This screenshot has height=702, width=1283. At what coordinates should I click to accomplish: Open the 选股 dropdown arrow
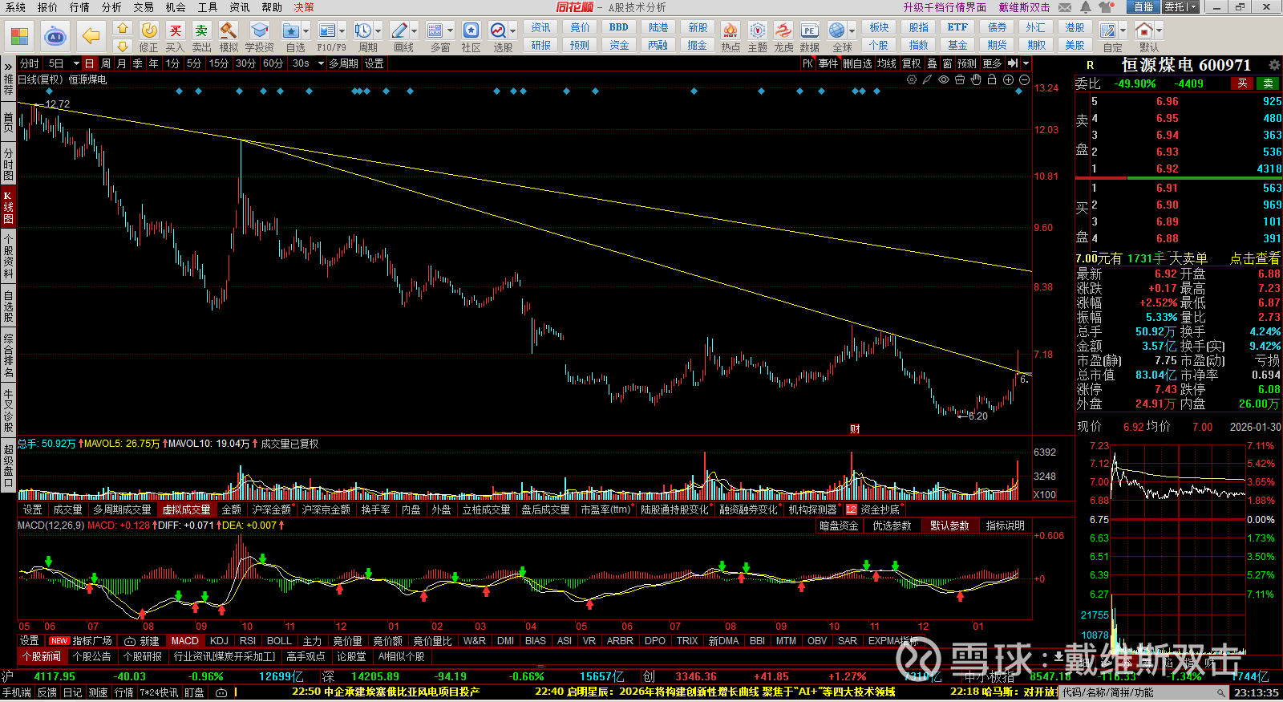512,31
